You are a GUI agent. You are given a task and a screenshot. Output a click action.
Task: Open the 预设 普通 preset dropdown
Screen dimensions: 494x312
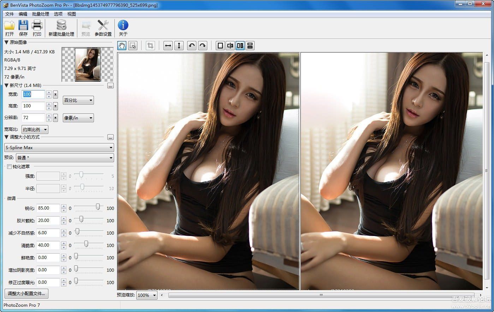(65, 158)
